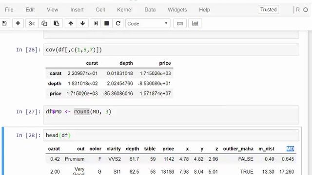
Task: Move selected cell down with the down arrow
Action: click(82, 23)
